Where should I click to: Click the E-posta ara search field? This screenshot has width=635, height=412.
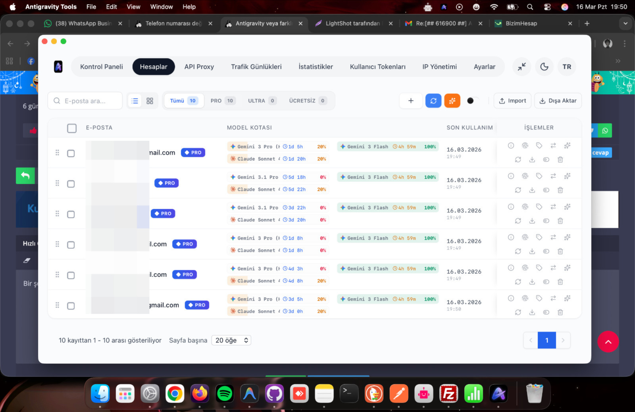coord(85,101)
